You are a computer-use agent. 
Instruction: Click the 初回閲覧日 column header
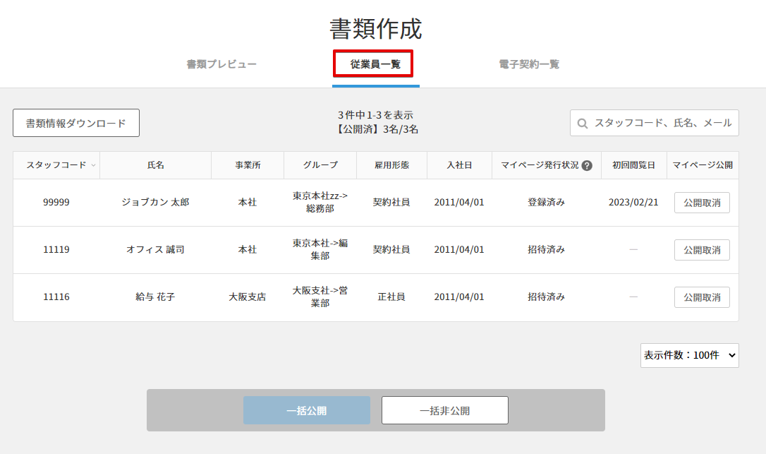coord(633,165)
